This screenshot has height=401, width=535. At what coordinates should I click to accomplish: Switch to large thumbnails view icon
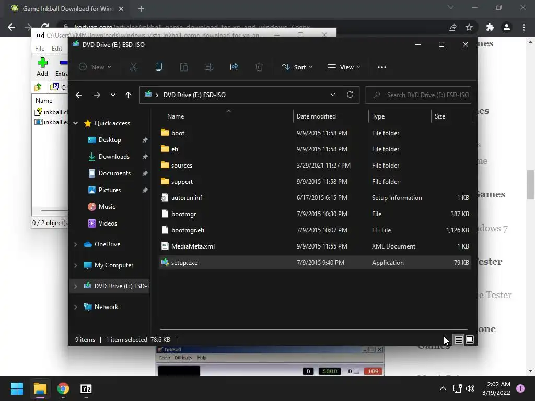click(x=470, y=339)
